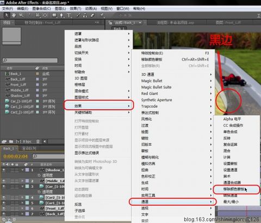Click trash icon in project panel
Image resolution: width=261 pixels, height=223 pixels.
coord(38,141)
